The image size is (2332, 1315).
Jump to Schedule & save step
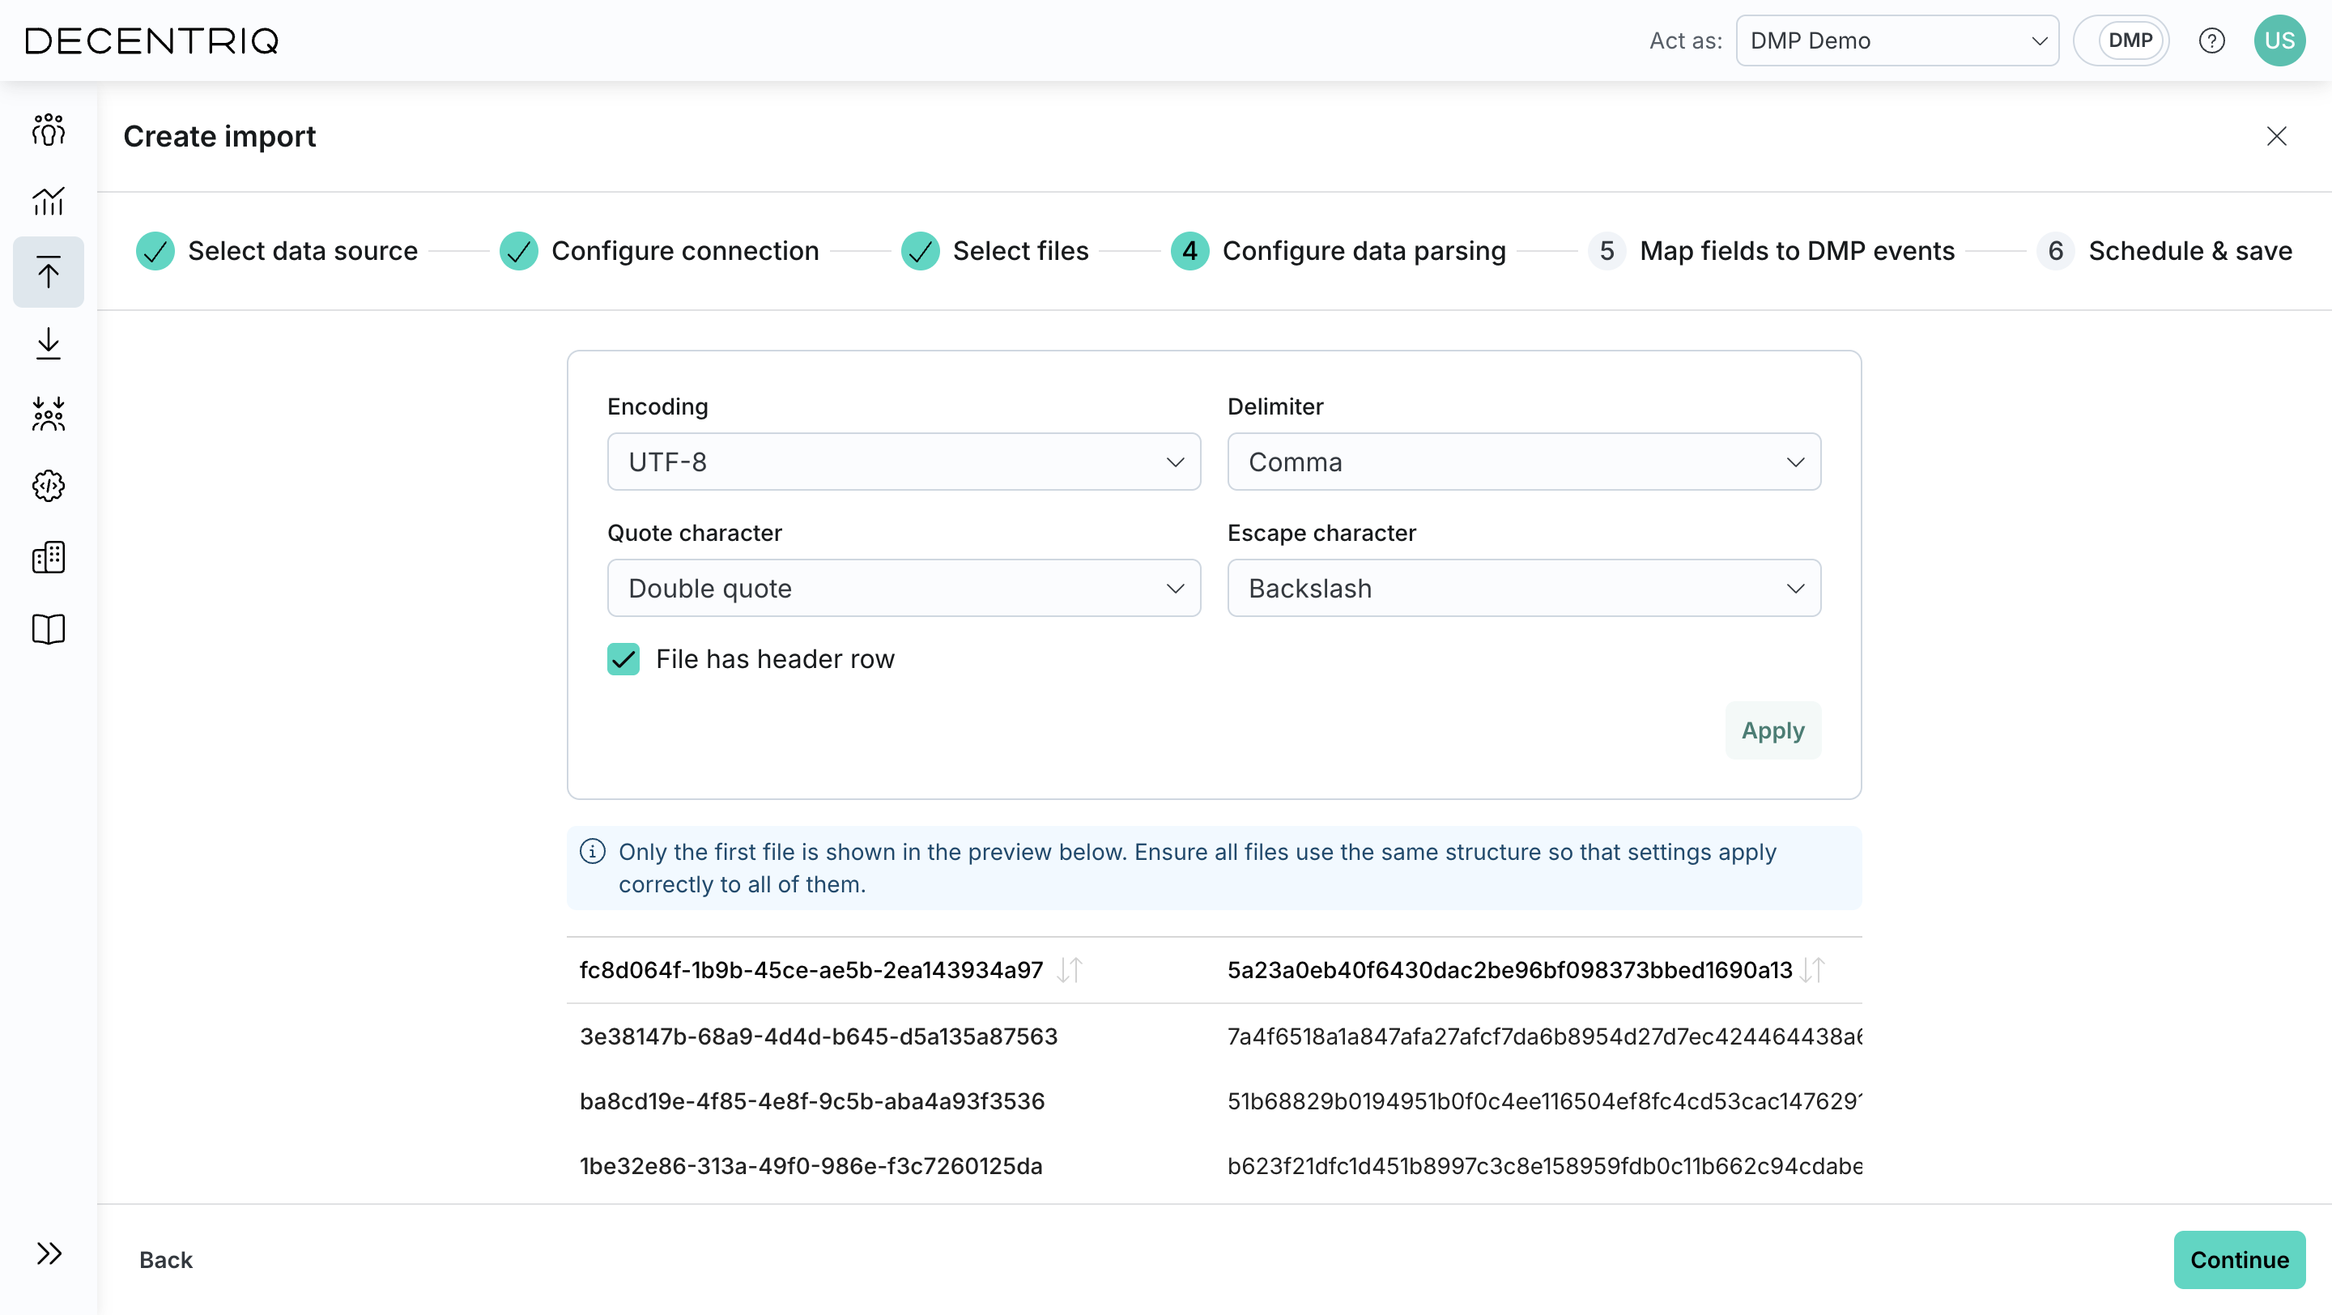(2164, 251)
